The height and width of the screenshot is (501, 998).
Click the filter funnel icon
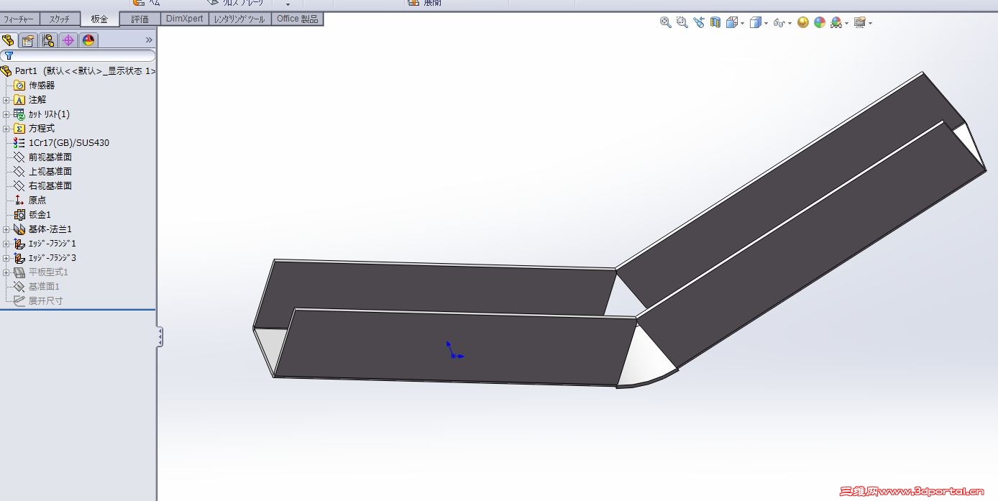(9, 55)
